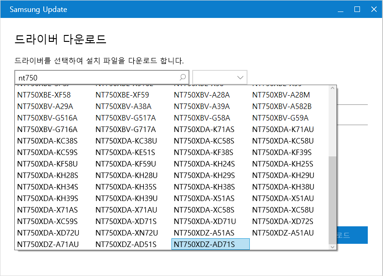Select model NT750XDA-XD71S

(x=126, y=221)
